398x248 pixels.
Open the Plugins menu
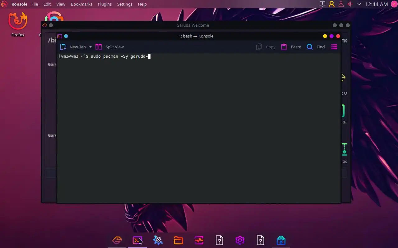click(x=105, y=4)
